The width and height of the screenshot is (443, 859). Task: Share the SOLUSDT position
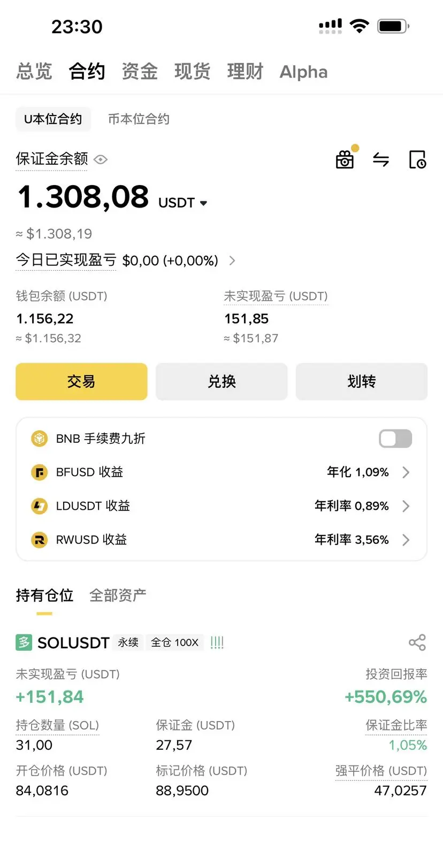[417, 642]
